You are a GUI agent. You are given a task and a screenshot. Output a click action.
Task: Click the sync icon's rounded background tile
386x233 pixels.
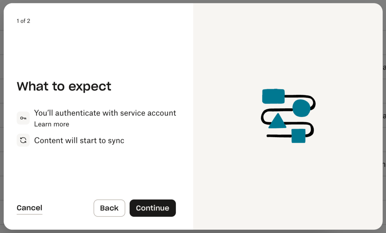23,140
